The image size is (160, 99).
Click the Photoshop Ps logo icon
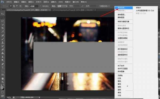[2, 2]
